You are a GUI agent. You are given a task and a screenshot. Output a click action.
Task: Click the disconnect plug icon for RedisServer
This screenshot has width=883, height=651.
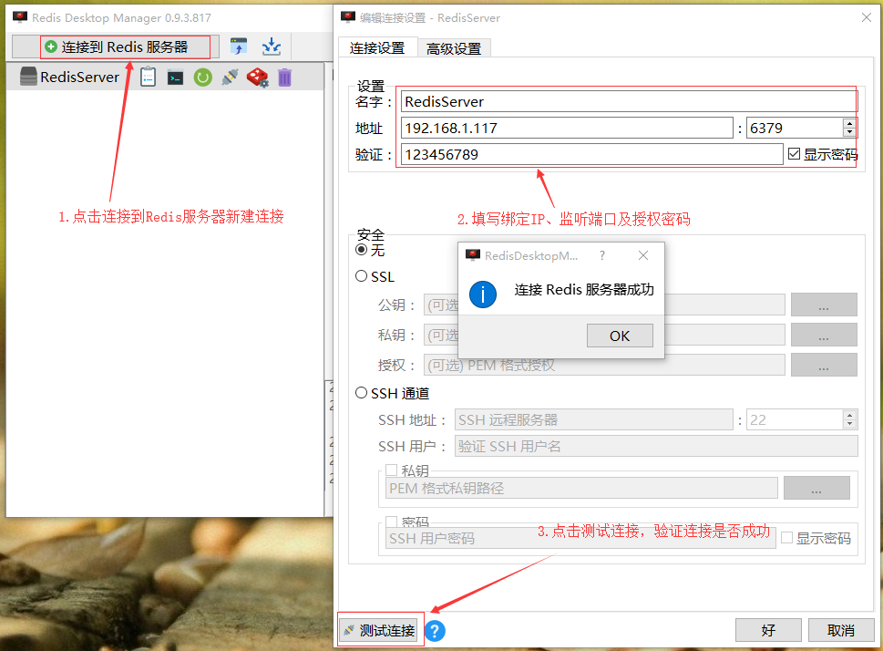(230, 77)
